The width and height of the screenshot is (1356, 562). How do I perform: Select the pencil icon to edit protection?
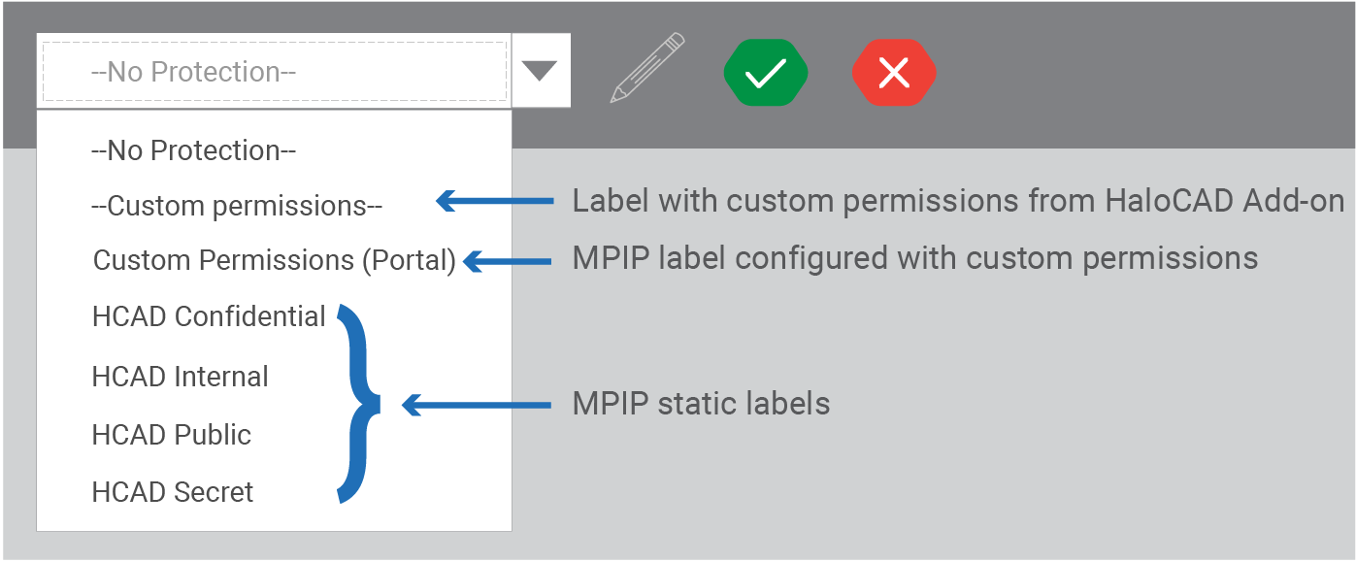click(647, 70)
